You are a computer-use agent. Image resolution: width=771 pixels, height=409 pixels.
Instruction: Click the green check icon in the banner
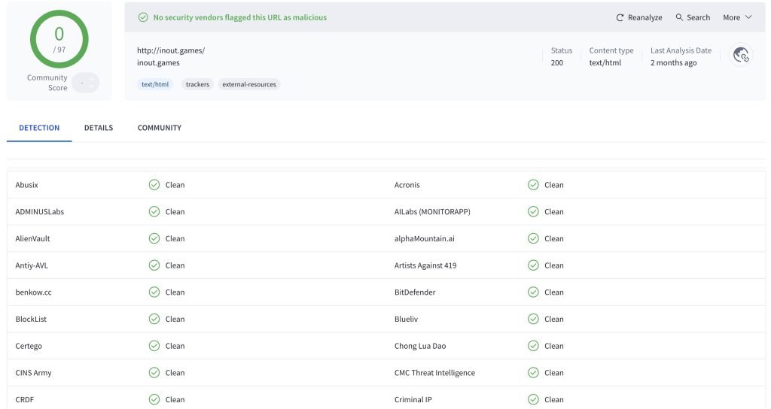pos(143,17)
